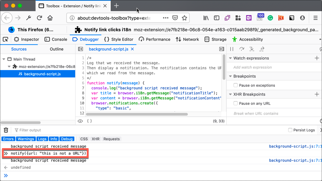Screen dimensions: 322x181
Task: Collapse the XHR Breakpoints section
Action: click(x=230, y=95)
